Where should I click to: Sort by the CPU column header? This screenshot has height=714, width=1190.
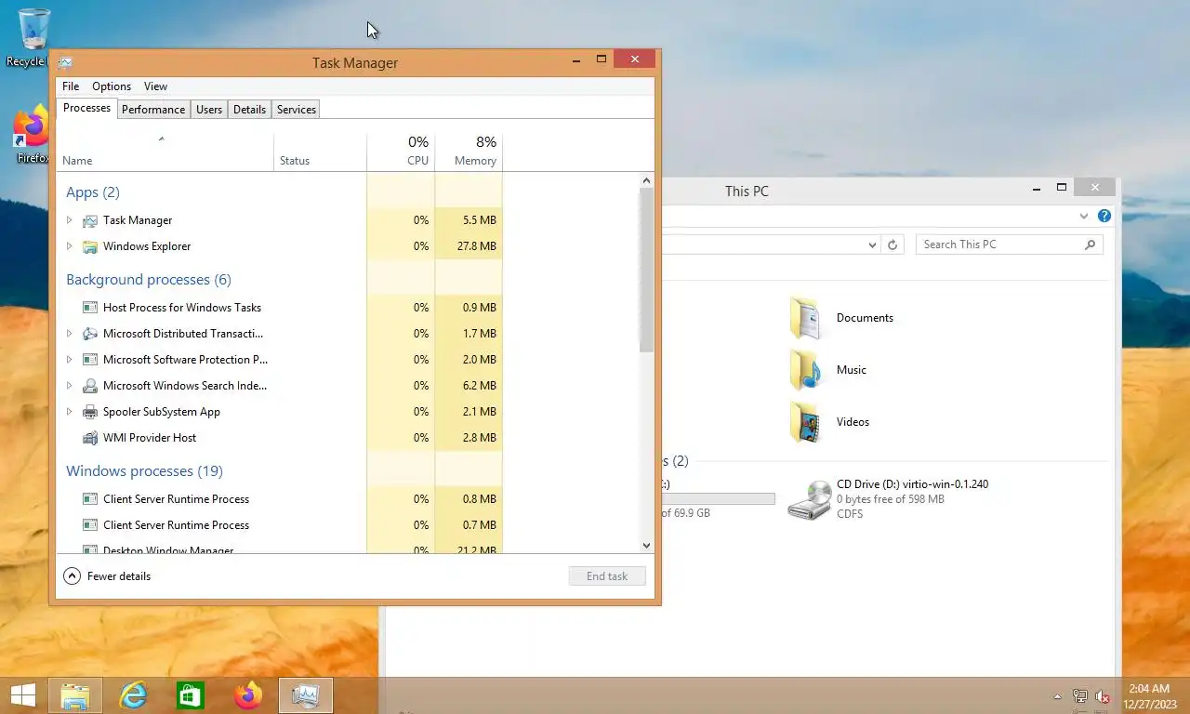coord(401,152)
